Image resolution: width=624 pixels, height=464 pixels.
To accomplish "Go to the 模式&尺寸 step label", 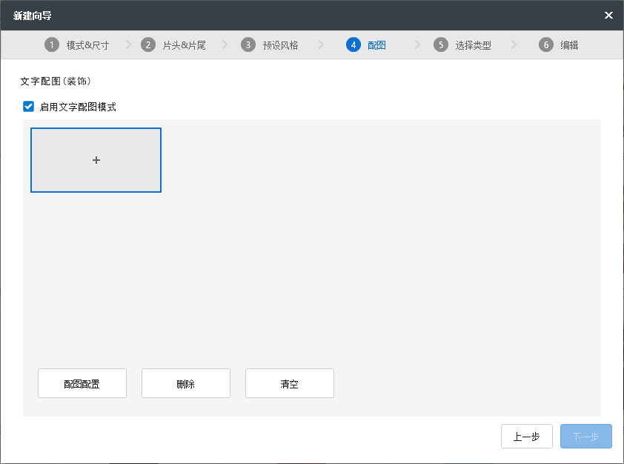I will [87, 45].
